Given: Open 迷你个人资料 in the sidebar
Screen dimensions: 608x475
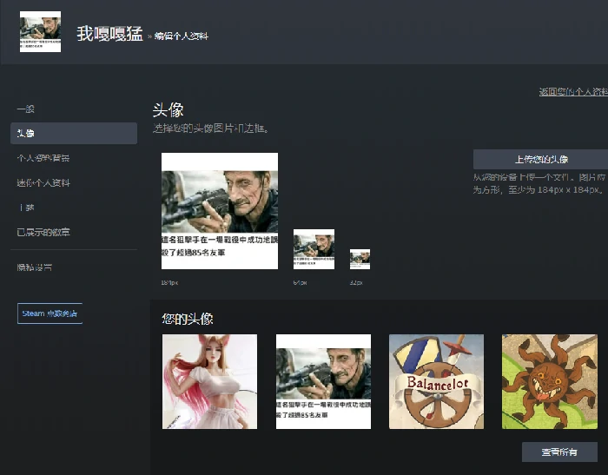Looking at the screenshot, I should (43, 183).
